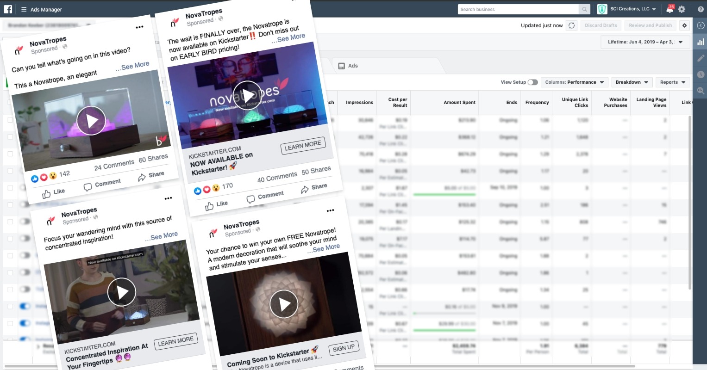Screen dimensions: 707x370
Task: Like the ad with 142 reactions
Action: [53, 193]
